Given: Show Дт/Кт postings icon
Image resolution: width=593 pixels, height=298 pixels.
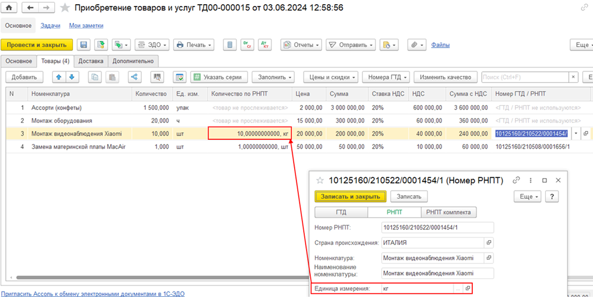Looking at the screenshot, I should click(264, 45).
